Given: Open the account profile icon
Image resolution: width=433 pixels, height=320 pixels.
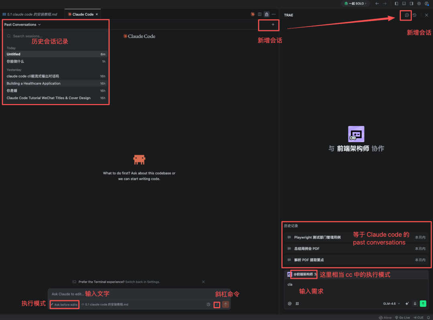Looking at the screenshot, I should tap(427, 4).
